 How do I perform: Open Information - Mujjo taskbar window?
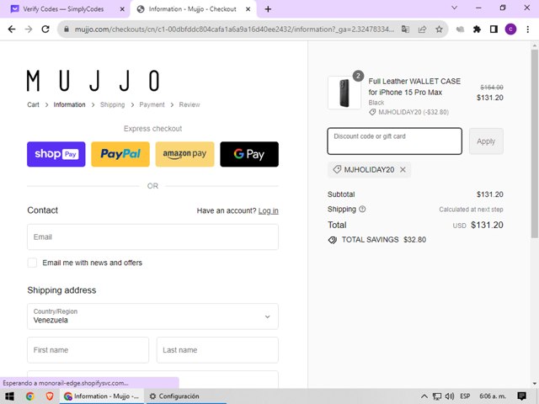tap(101, 396)
